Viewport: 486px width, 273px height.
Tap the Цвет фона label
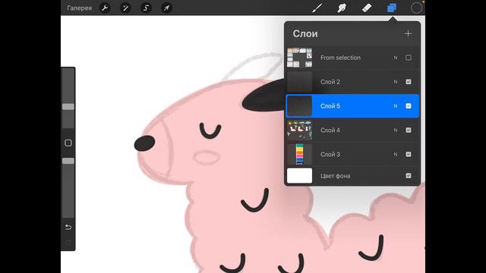click(x=336, y=176)
